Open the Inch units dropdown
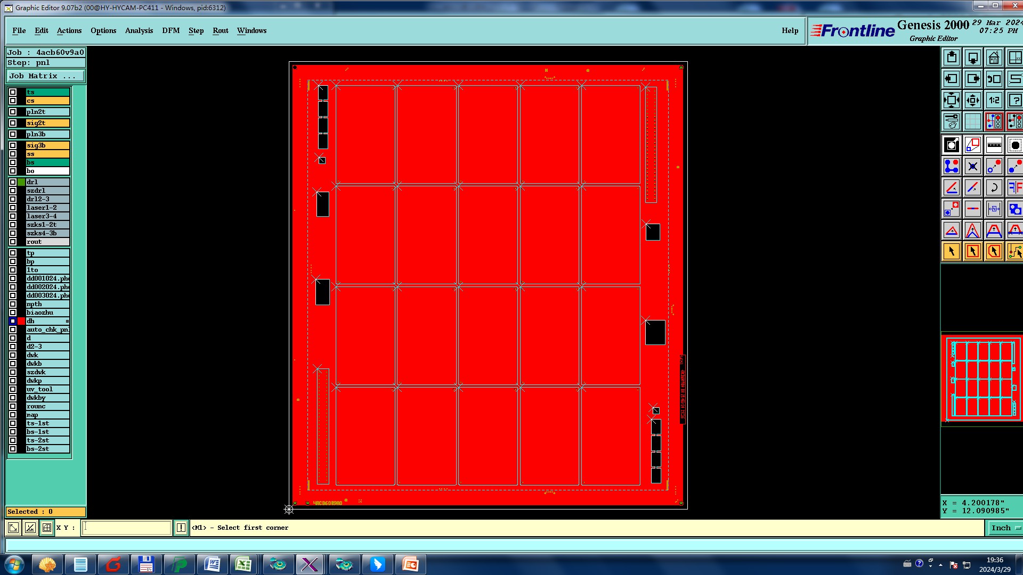Screen dimensions: 1023x575 (1005, 528)
